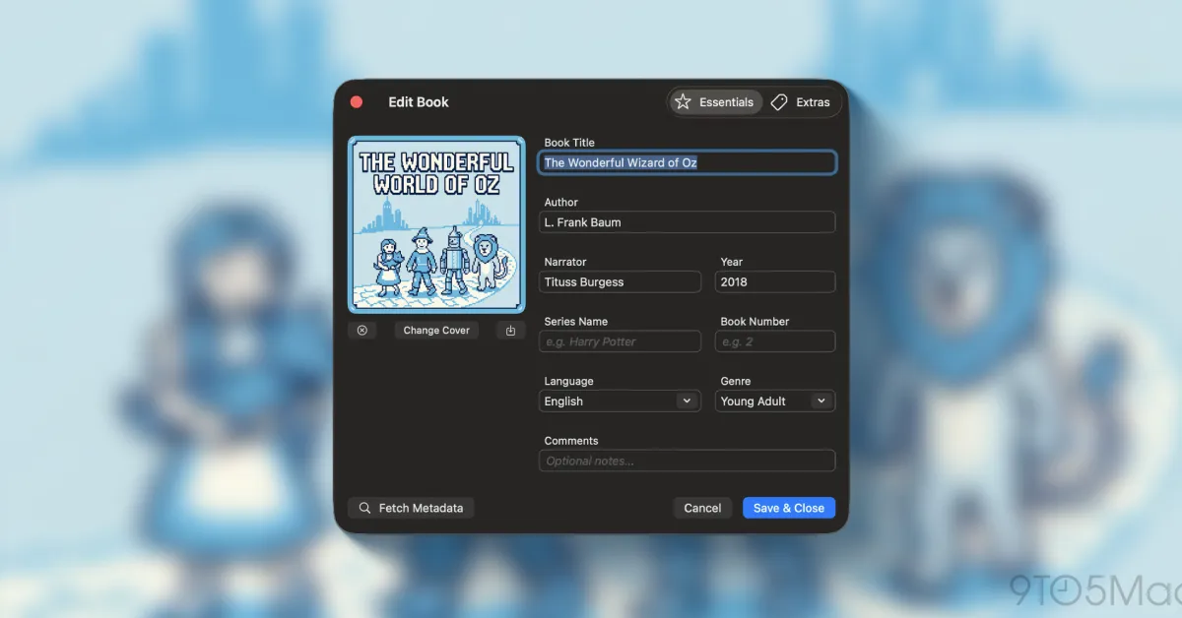
Task: Select the Book Title text field
Action: pyautogui.click(x=687, y=162)
